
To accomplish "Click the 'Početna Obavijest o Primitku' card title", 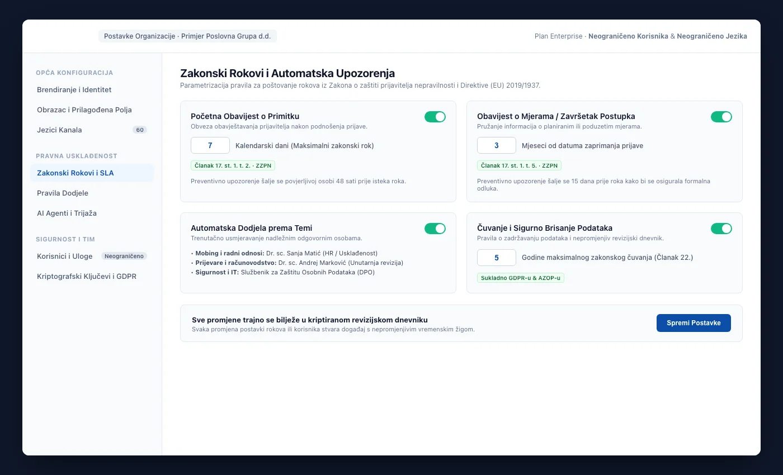I will point(245,116).
